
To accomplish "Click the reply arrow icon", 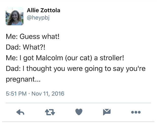I will [20, 112].
